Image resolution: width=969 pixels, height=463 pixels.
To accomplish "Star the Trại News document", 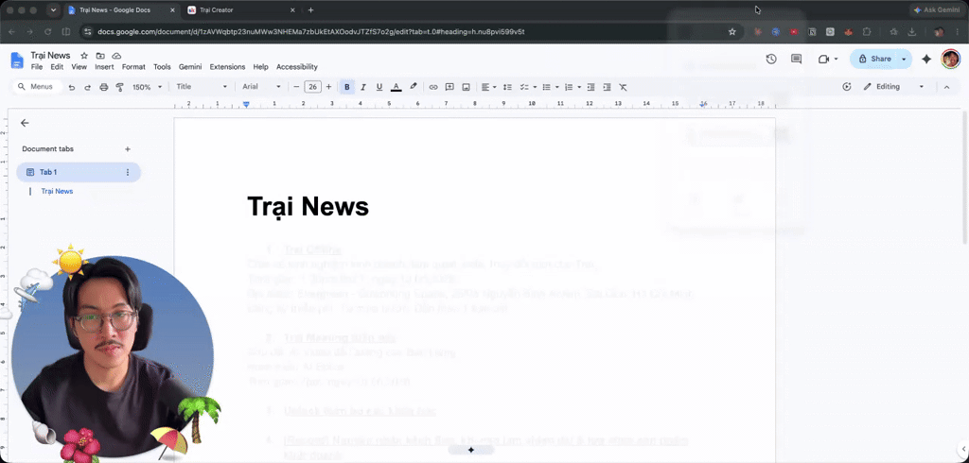I will tap(84, 56).
